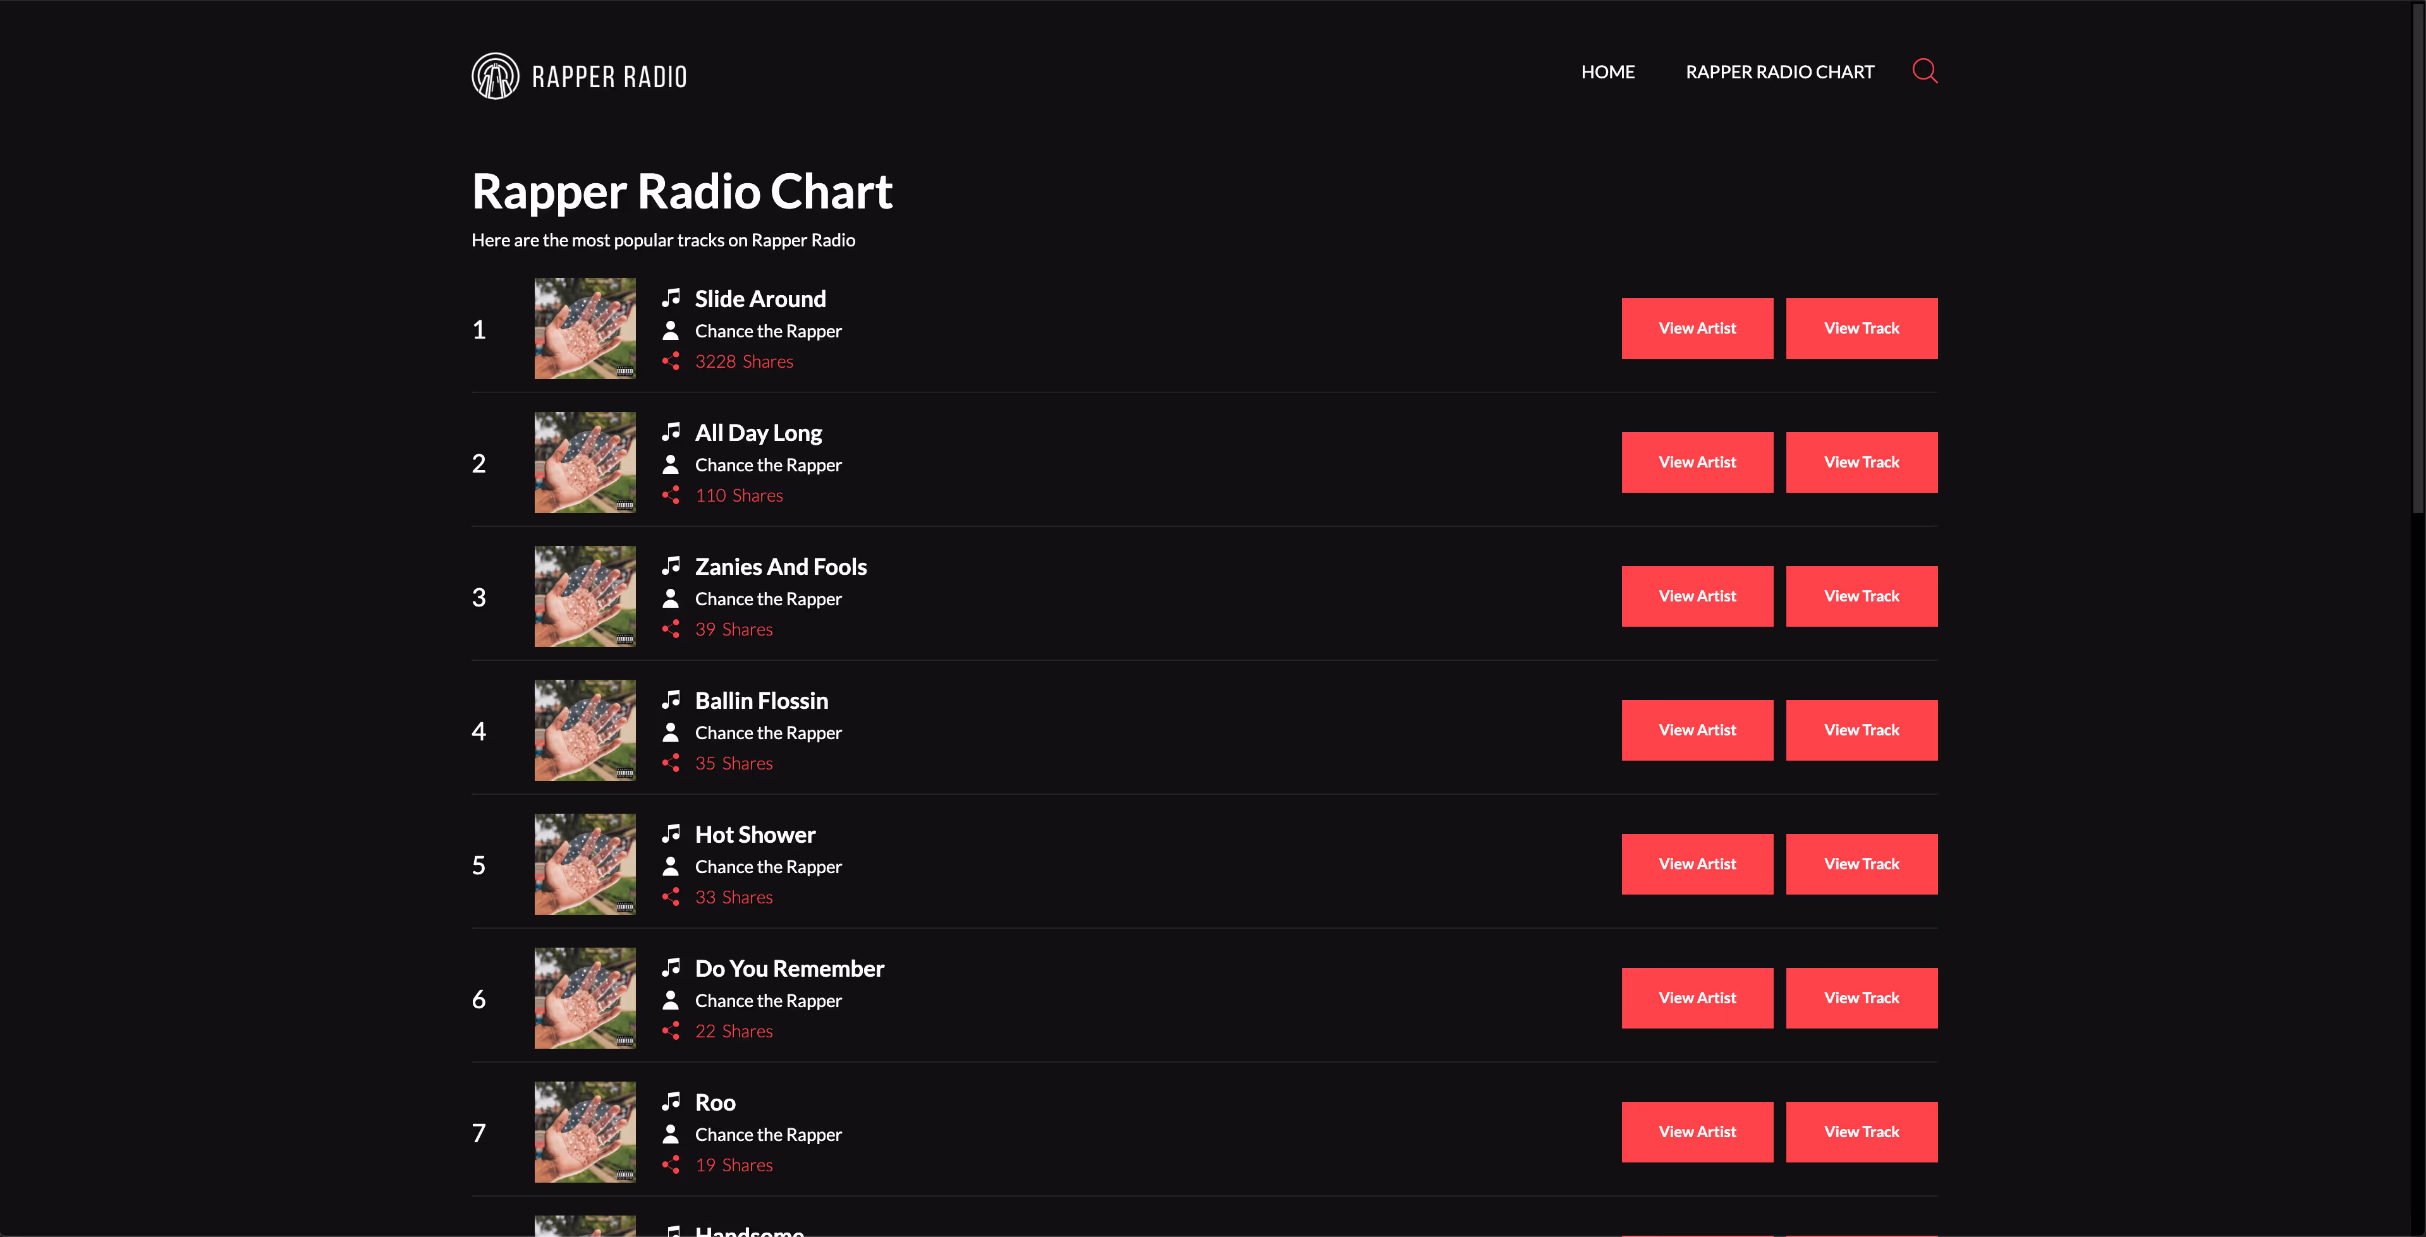This screenshot has height=1237, width=2426.
Task: Click the person icon in Do You Remember row
Action: click(671, 999)
